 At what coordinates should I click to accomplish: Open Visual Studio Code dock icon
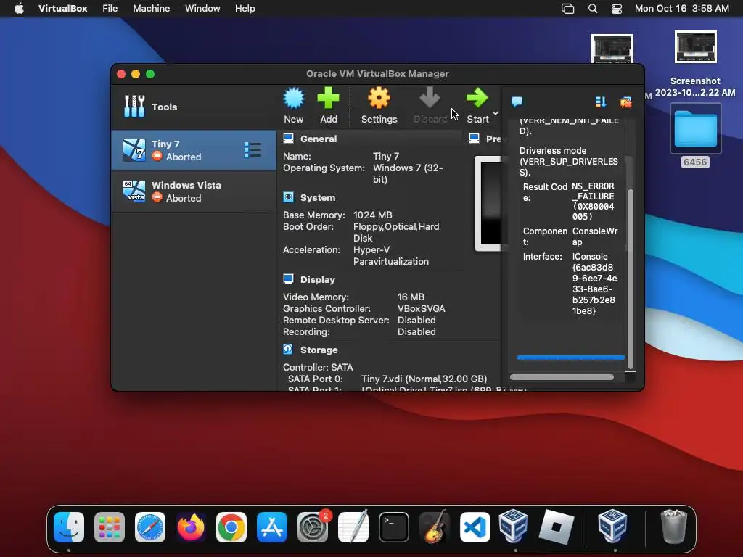(x=475, y=527)
